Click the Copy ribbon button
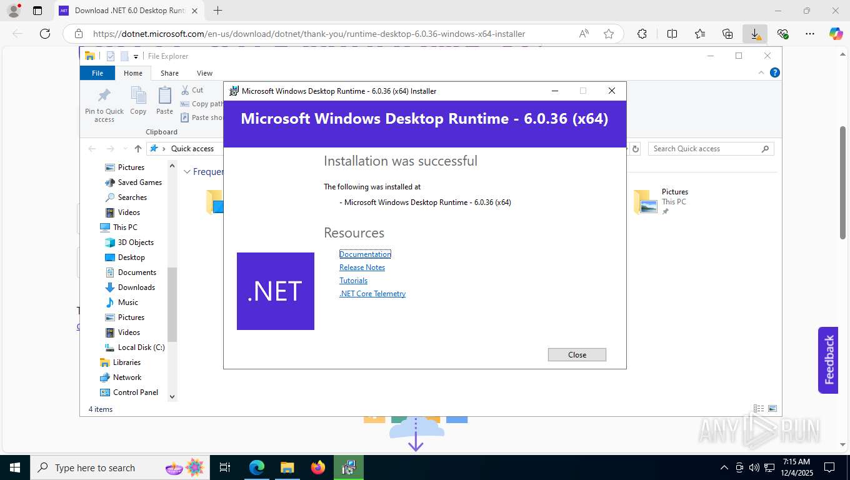The image size is (850, 480). coord(138,101)
